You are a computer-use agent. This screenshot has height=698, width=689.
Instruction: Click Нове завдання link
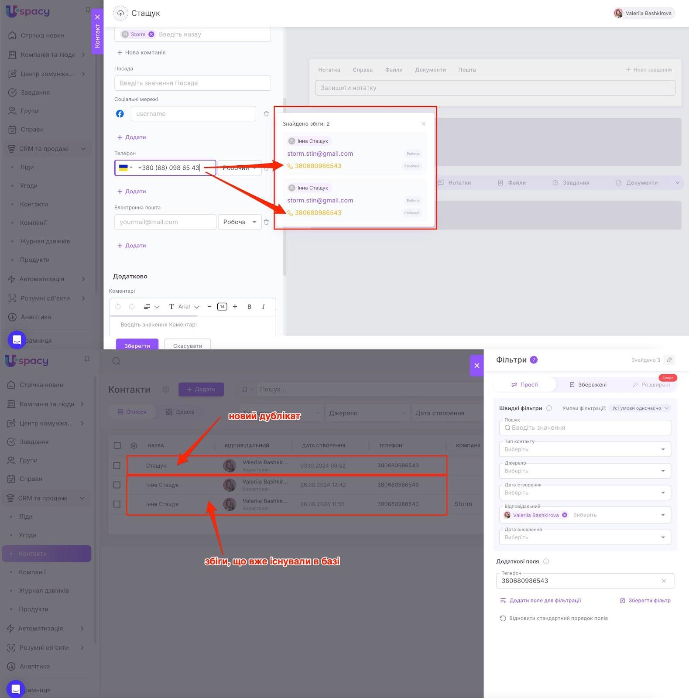tap(648, 70)
